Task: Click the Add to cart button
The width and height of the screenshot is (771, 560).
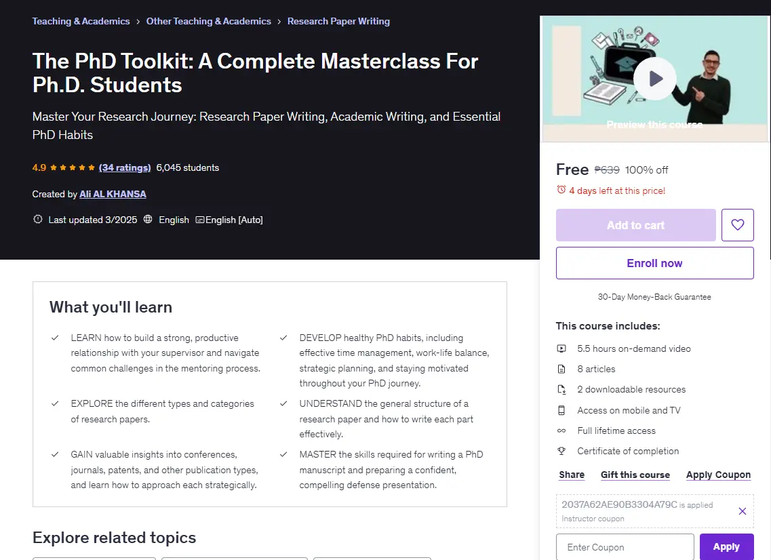Action: point(636,225)
